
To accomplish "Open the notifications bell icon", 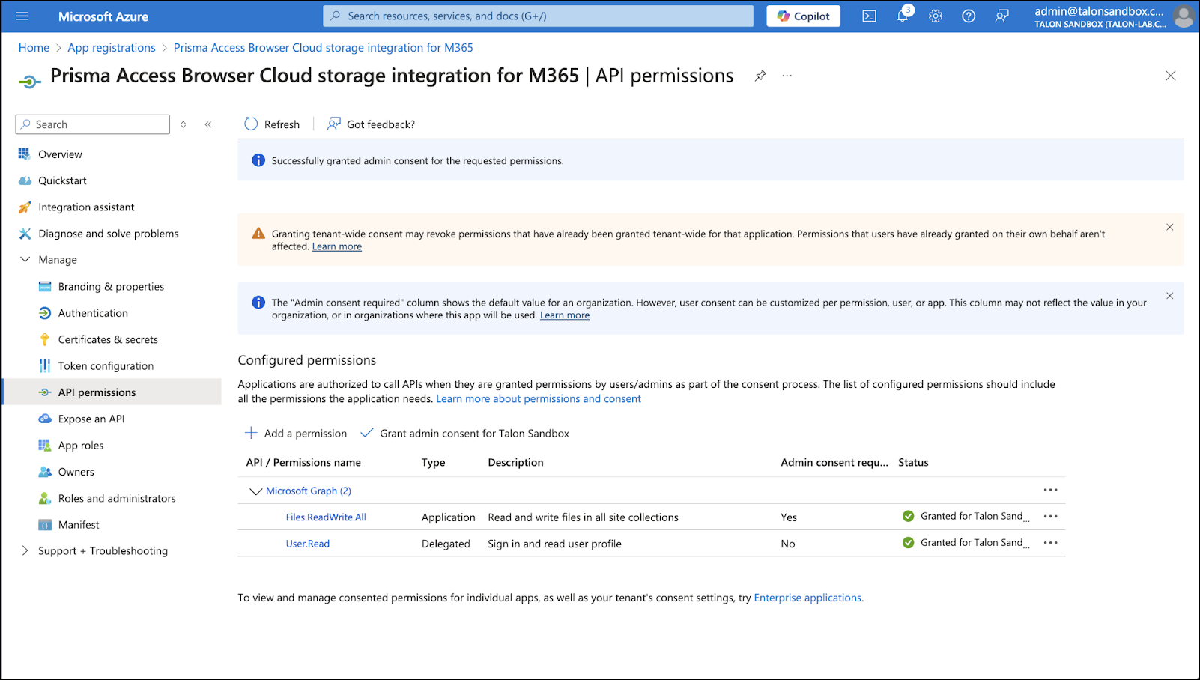I will (903, 16).
